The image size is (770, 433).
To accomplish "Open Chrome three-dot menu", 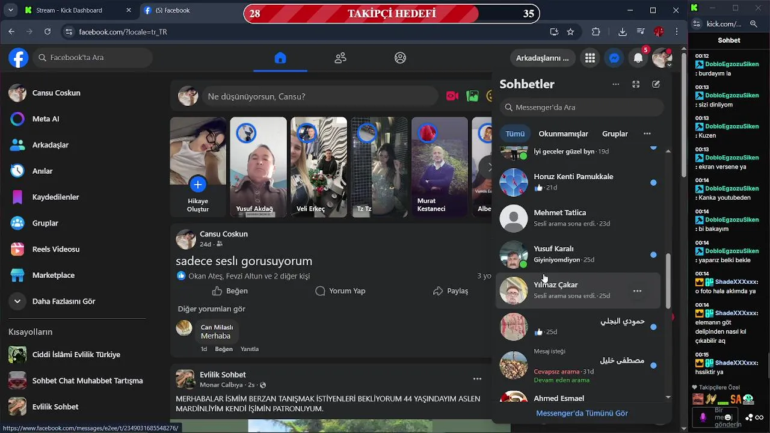I will [x=677, y=31].
